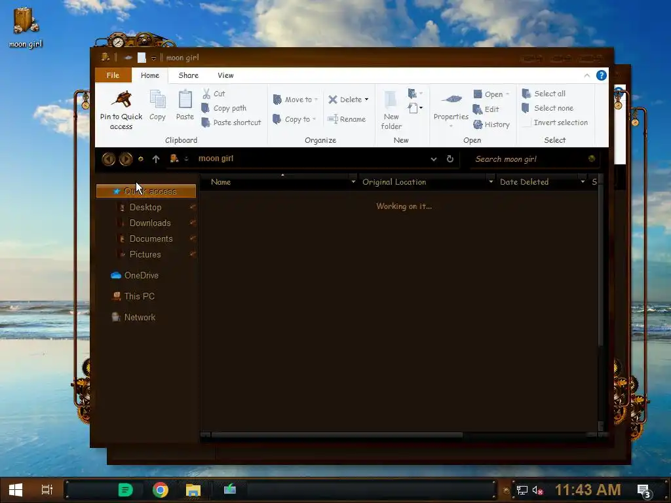Open the Windows Start button
The image size is (671, 503).
(x=16, y=490)
